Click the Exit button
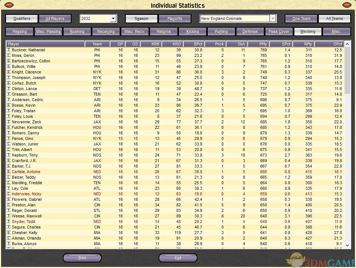 (178, 258)
